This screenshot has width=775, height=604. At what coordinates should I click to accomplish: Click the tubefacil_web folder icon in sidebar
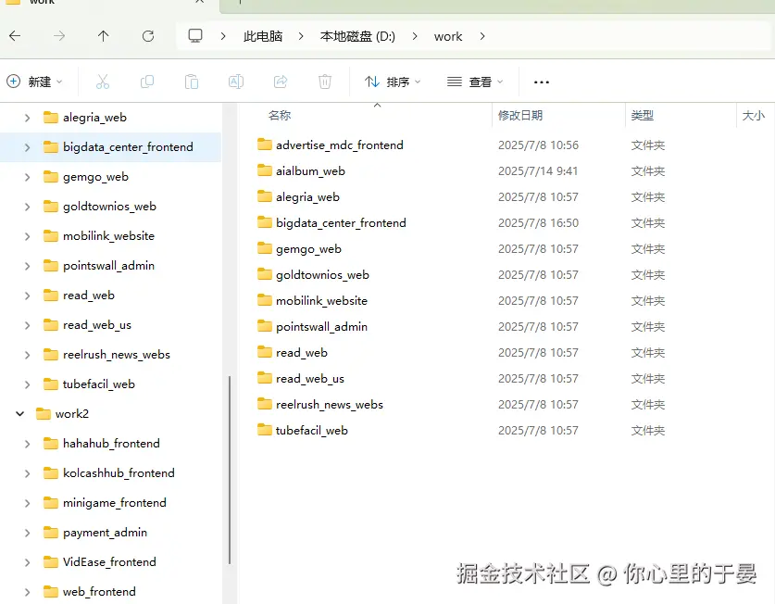50,384
